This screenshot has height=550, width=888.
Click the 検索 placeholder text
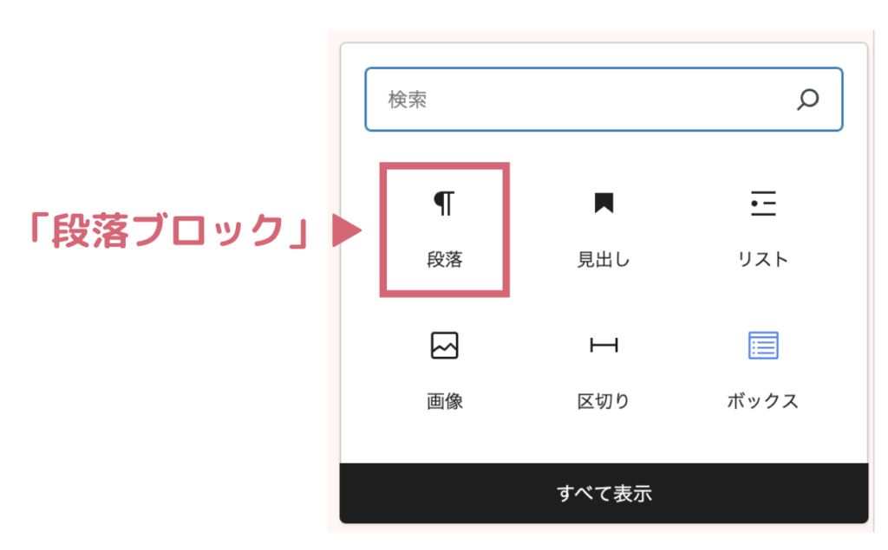click(408, 100)
